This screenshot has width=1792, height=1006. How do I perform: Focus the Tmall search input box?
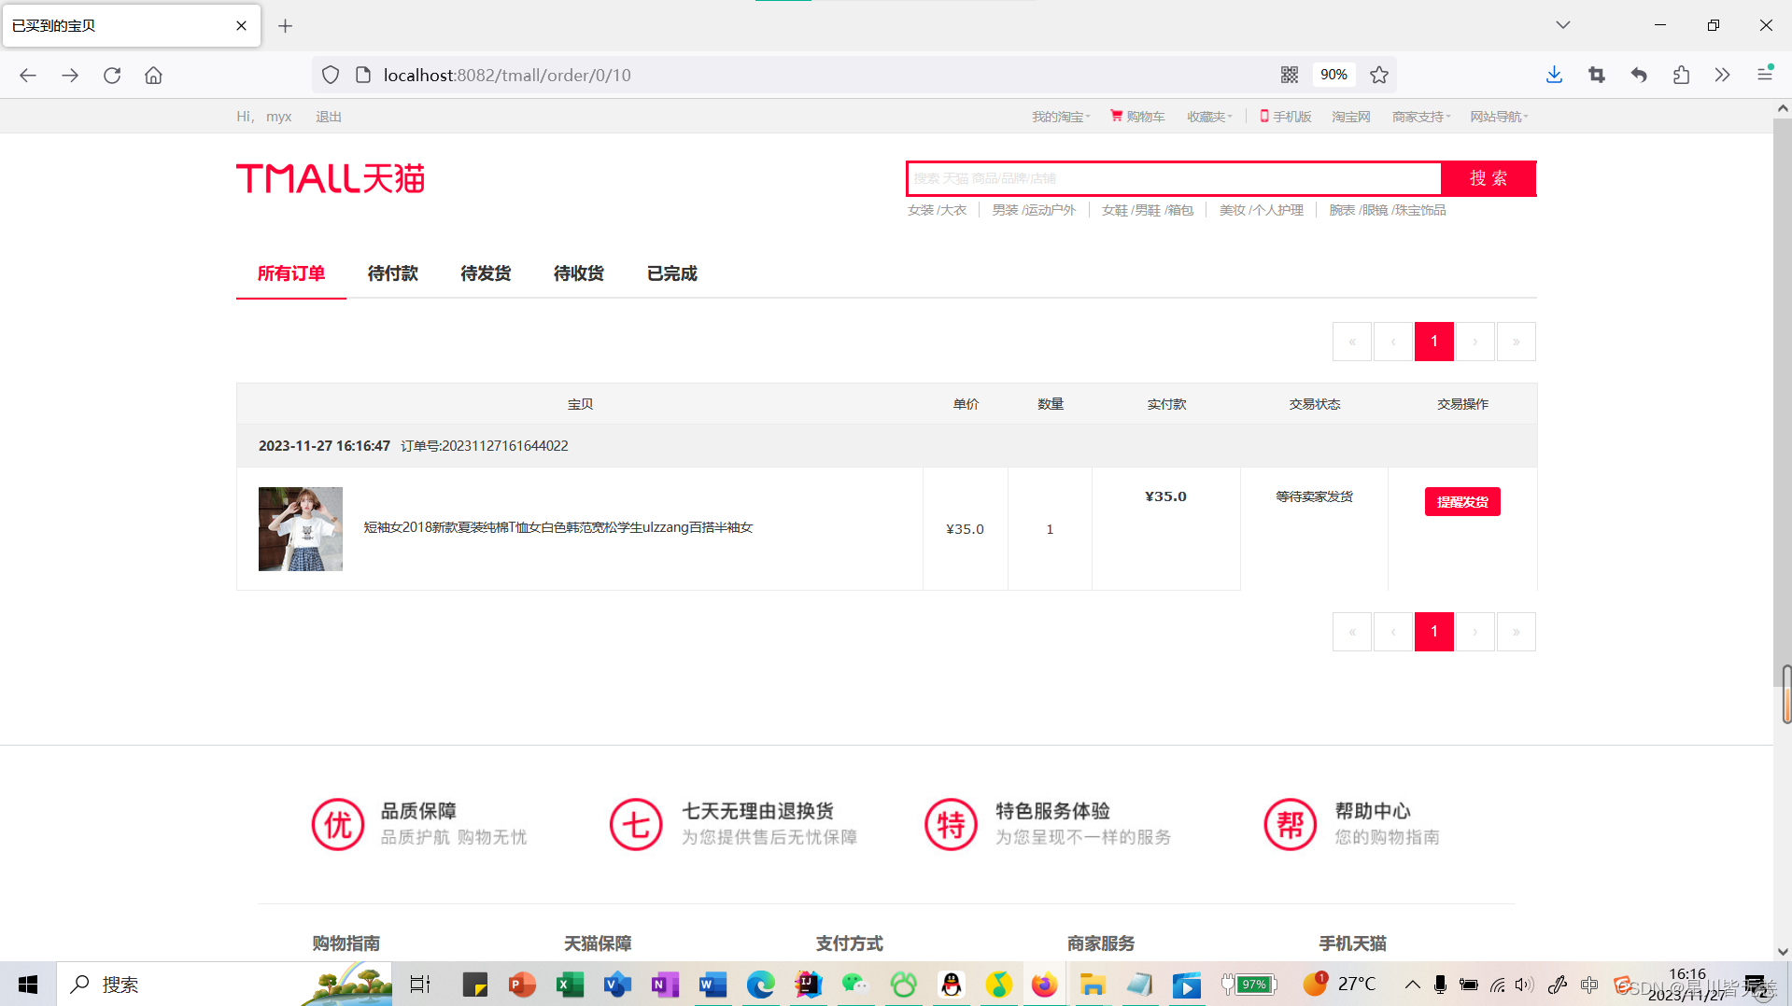(x=1175, y=178)
